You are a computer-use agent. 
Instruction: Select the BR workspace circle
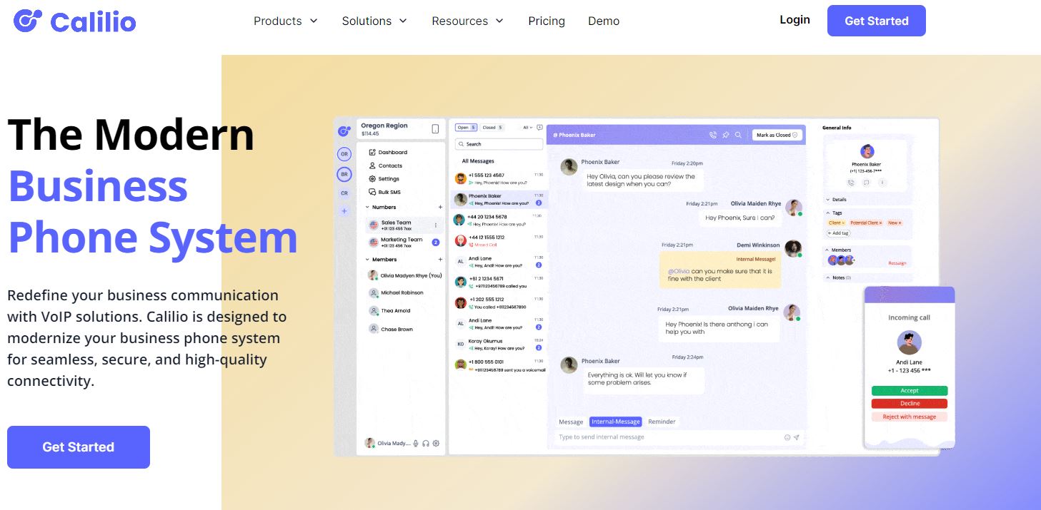tap(344, 174)
